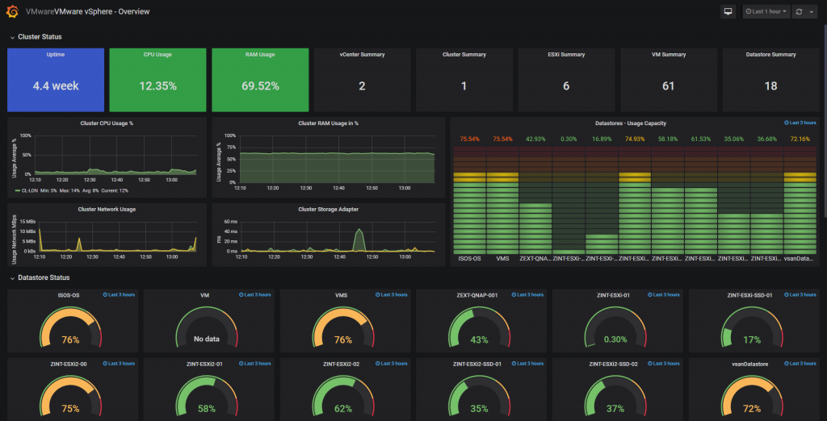827x421 pixels.
Task: Open the Uptime panel title
Action: [56, 54]
